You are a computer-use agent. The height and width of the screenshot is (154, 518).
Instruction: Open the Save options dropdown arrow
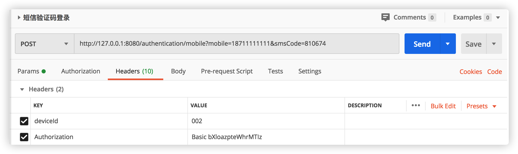point(494,44)
